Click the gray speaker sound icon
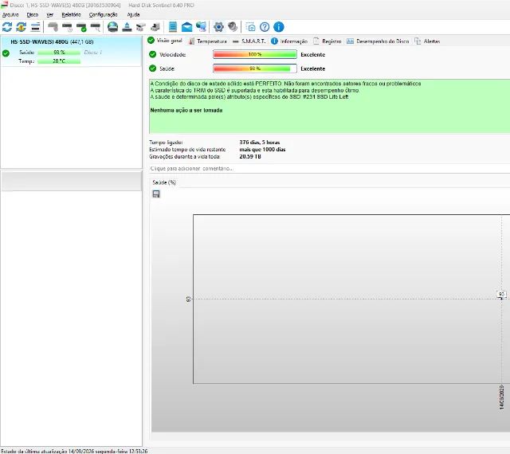 point(233,27)
